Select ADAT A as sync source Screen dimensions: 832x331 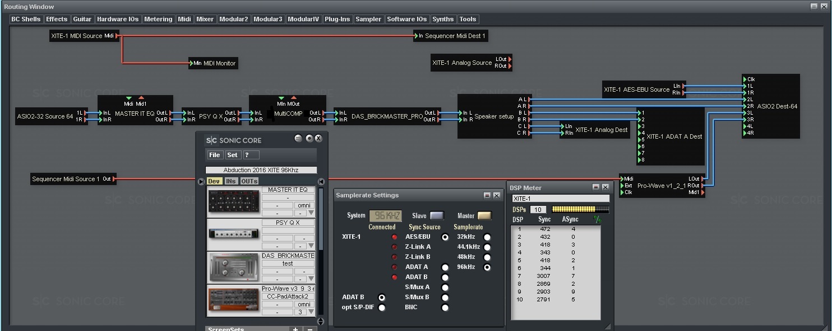click(445, 267)
